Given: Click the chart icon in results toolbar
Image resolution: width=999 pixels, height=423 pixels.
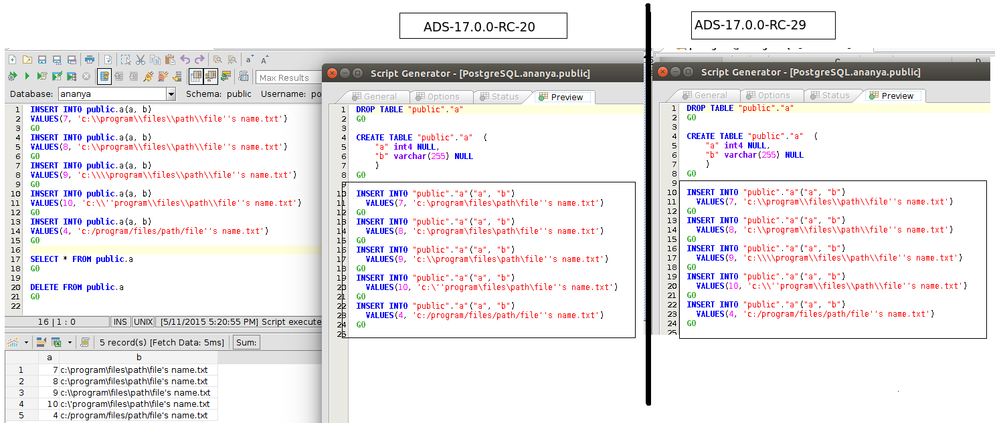Looking at the screenshot, I should pos(13,342).
